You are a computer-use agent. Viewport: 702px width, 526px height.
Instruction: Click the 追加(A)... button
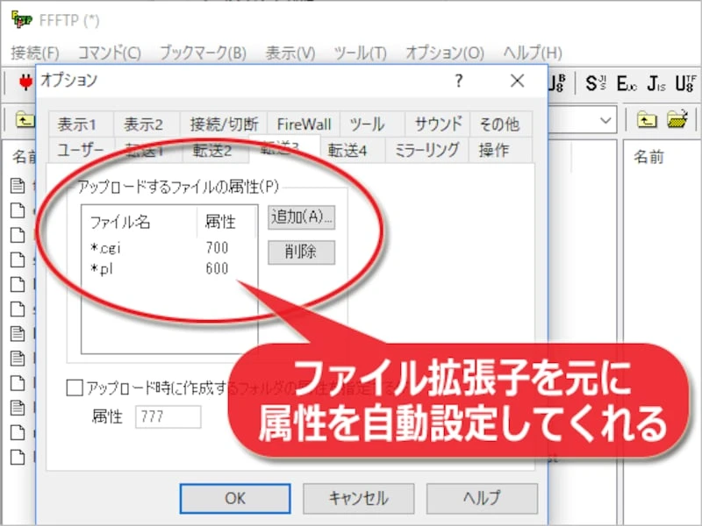coord(301,217)
